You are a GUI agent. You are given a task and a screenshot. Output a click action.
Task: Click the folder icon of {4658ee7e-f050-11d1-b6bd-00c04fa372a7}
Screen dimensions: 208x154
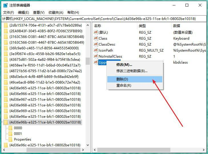click(6, 65)
